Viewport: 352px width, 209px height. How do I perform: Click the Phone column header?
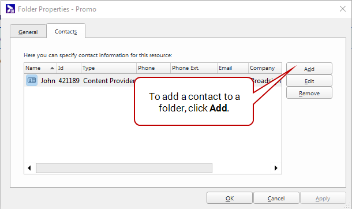coord(153,68)
